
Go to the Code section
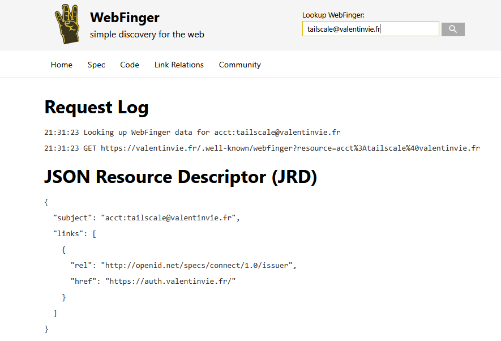(x=130, y=65)
